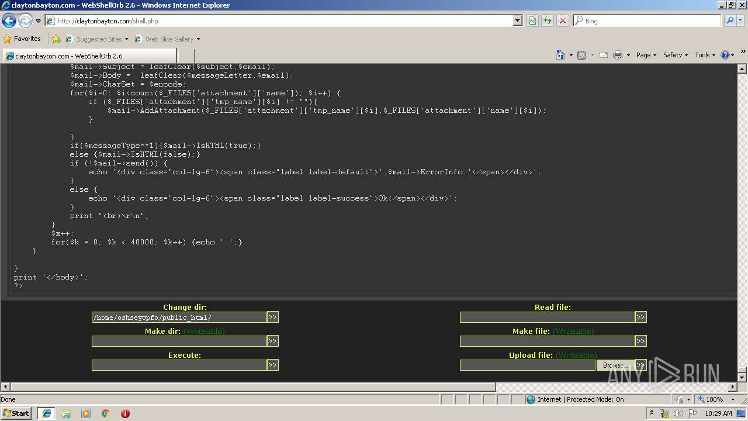
Task: Click the Execute command field
Action: [x=179, y=365]
